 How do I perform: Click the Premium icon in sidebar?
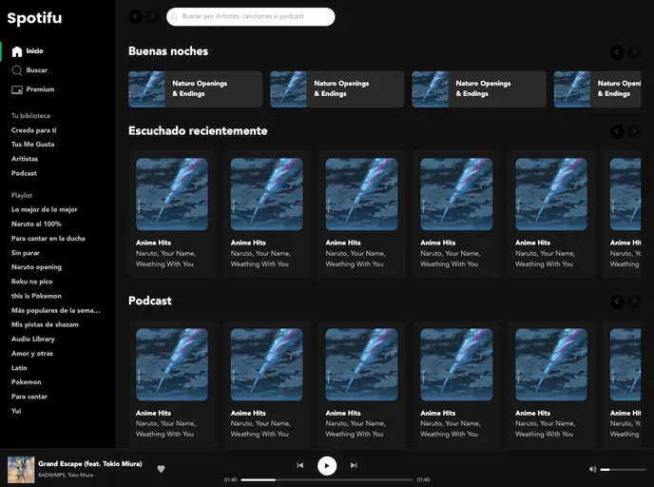click(x=17, y=89)
